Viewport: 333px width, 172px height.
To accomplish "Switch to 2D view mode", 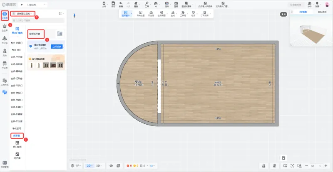I will (x=89, y=166).
